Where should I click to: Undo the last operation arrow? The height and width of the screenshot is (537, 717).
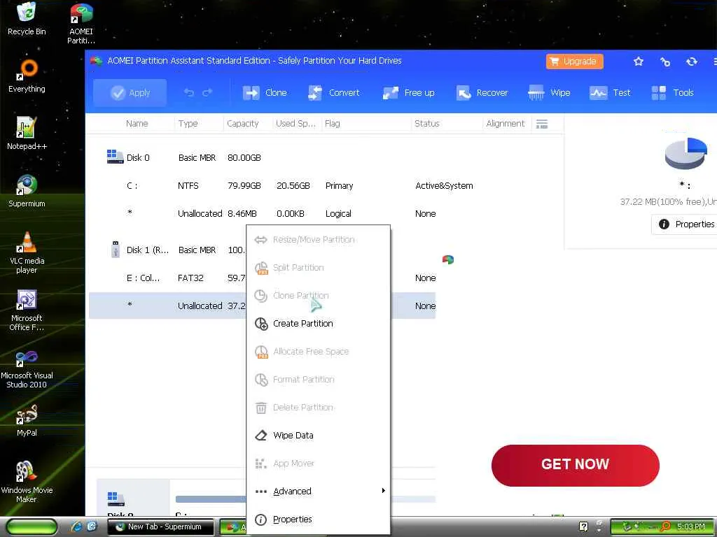click(x=189, y=93)
